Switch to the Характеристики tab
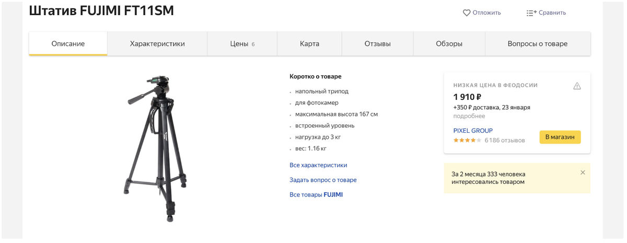This screenshot has width=627, height=243. click(157, 44)
